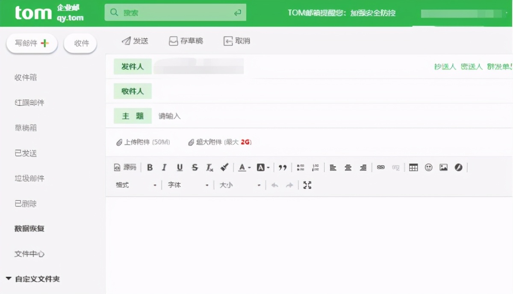Open the insert table tool
Image resolution: width=513 pixels, height=294 pixels.
pyautogui.click(x=413, y=167)
